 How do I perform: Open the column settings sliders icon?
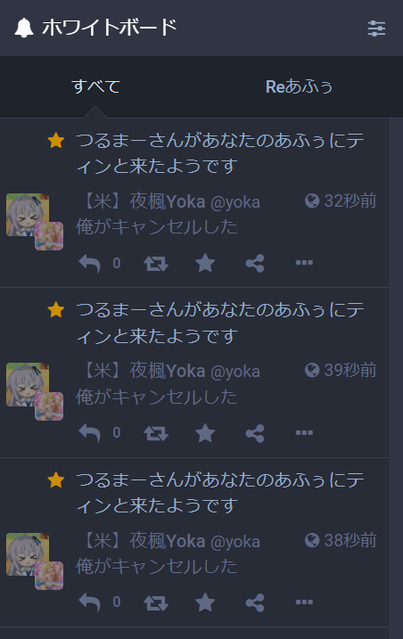pos(376,29)
